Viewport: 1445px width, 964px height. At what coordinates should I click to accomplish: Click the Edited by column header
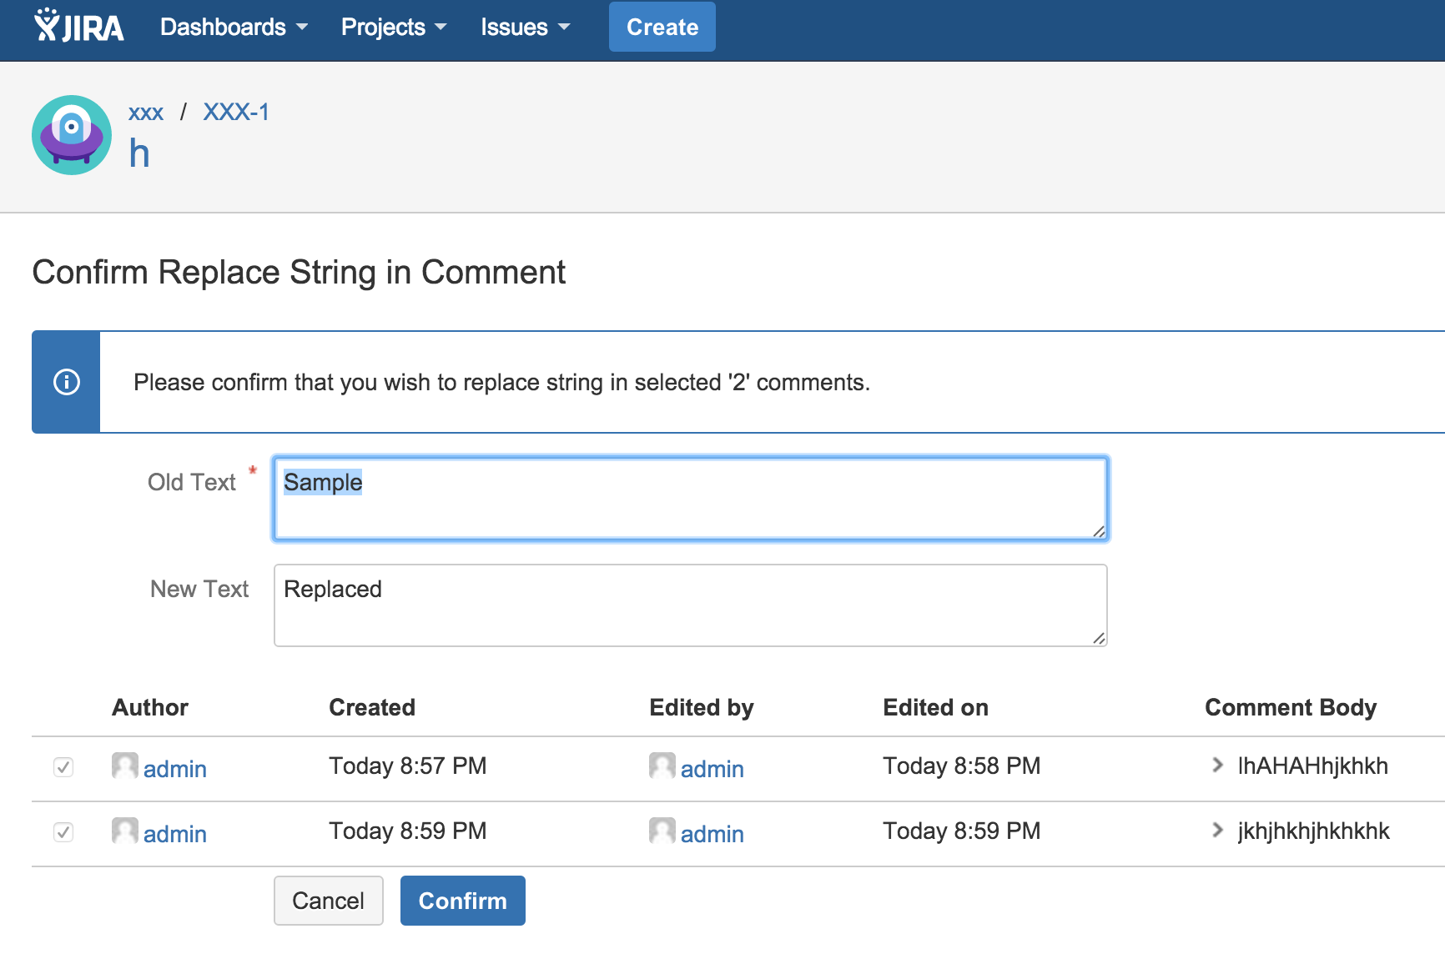coord(702,708)
